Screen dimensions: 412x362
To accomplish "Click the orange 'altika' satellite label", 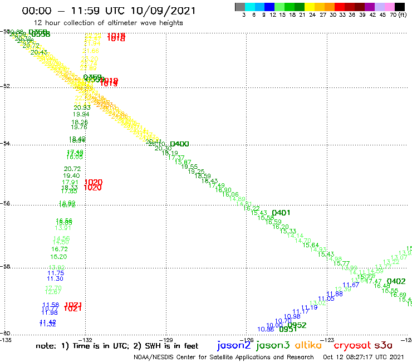I will tap(308, 345).
